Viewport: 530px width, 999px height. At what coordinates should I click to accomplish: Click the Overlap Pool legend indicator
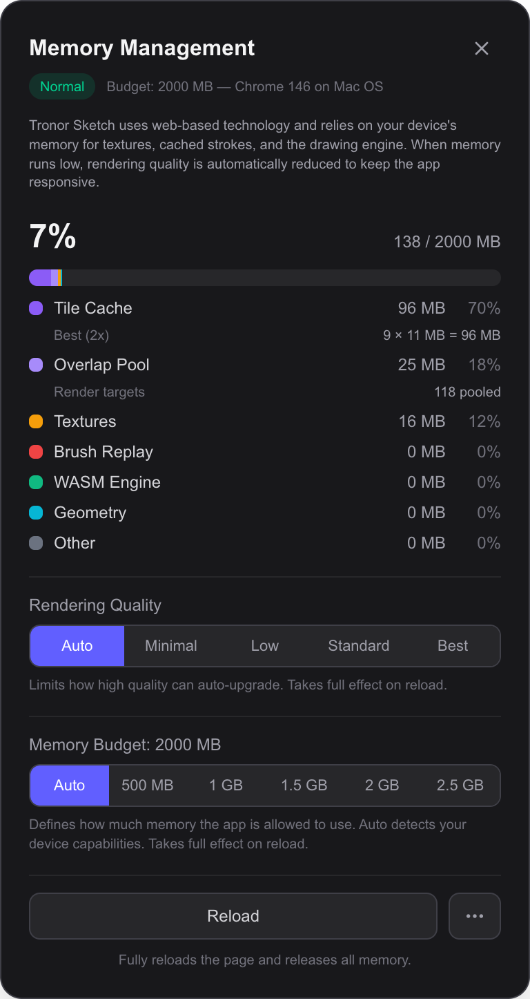[36, 365]
